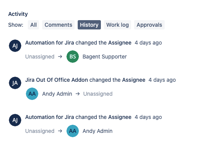Screen dimensions: 201x148
Task: Click the AJ avatar on the last history entry
Action: click(15, 120)
